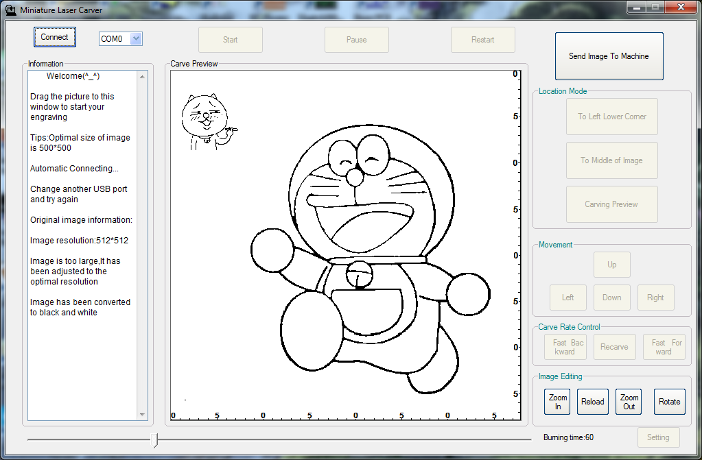Open the COM0 port dropdown

pos(137,39)
